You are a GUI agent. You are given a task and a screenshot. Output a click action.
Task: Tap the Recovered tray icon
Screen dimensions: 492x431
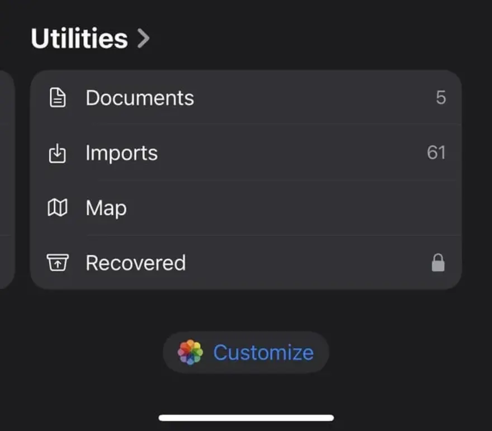coord(56,262)
